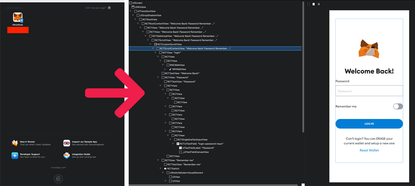
Task: Collapse the UISwitchModernVisualElement node
Action: [x=163, y=173]
